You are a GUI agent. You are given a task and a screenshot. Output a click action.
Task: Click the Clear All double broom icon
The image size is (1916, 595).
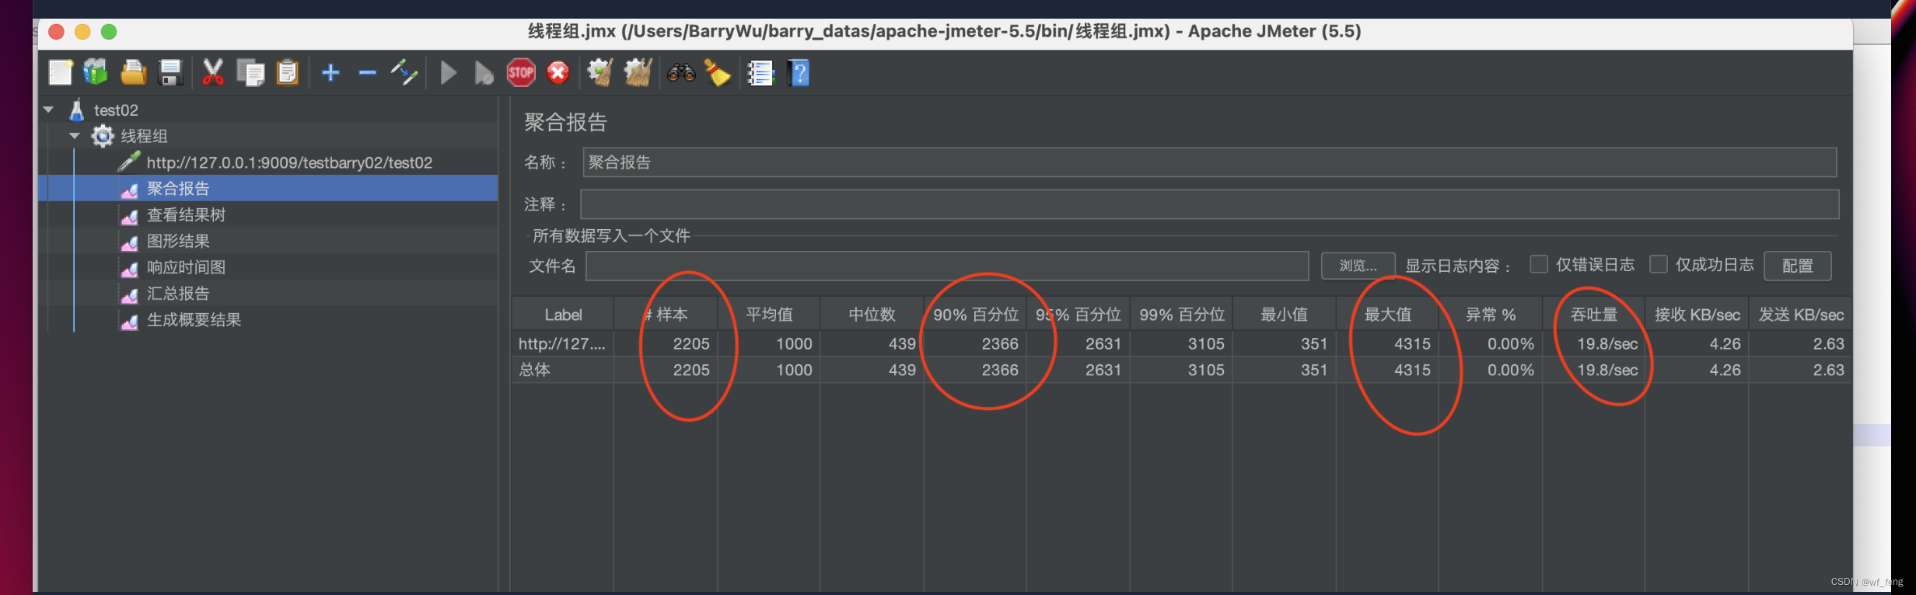pyautogui.click(x=638, y=73)
